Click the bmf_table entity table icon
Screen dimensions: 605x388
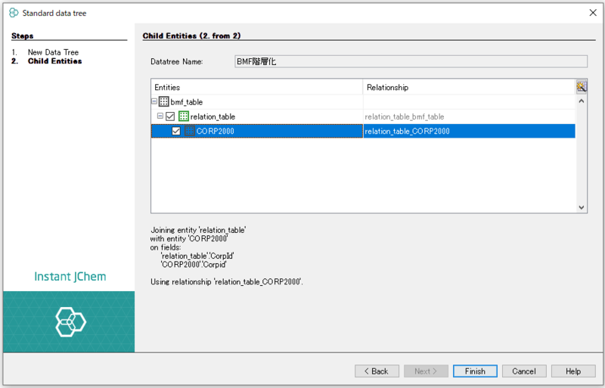(x=163, y=102)
